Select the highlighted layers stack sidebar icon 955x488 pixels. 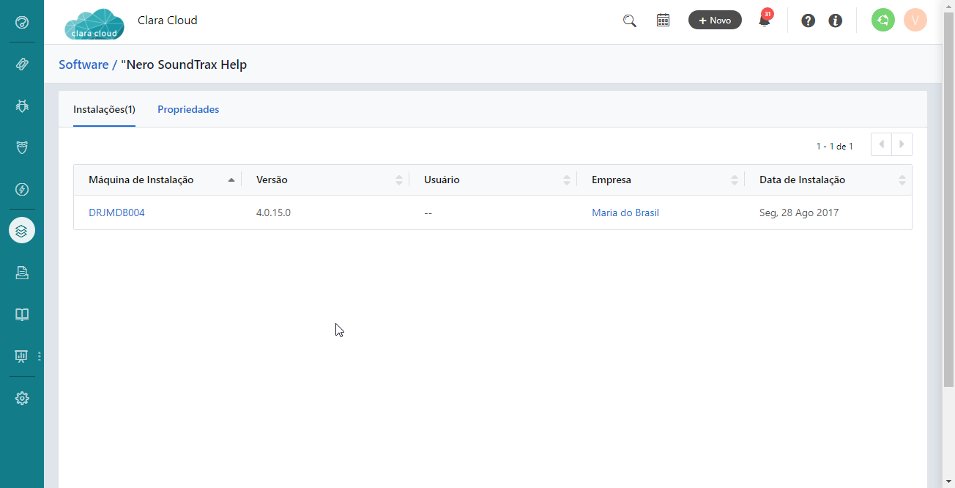pyautogui.click(x=22, y=231)
